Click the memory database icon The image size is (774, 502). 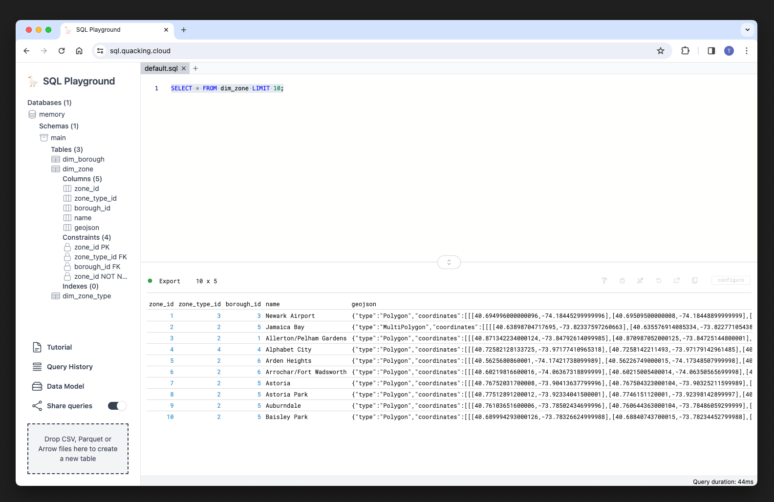[x=32, y=114]
